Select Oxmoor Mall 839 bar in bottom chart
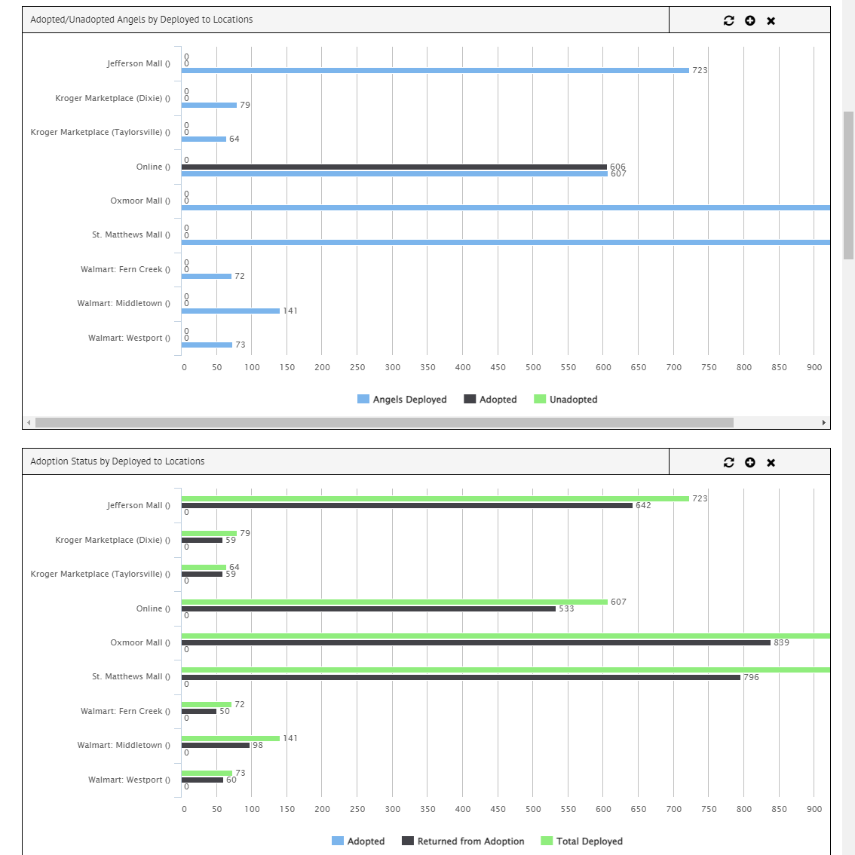 point(475,643)
